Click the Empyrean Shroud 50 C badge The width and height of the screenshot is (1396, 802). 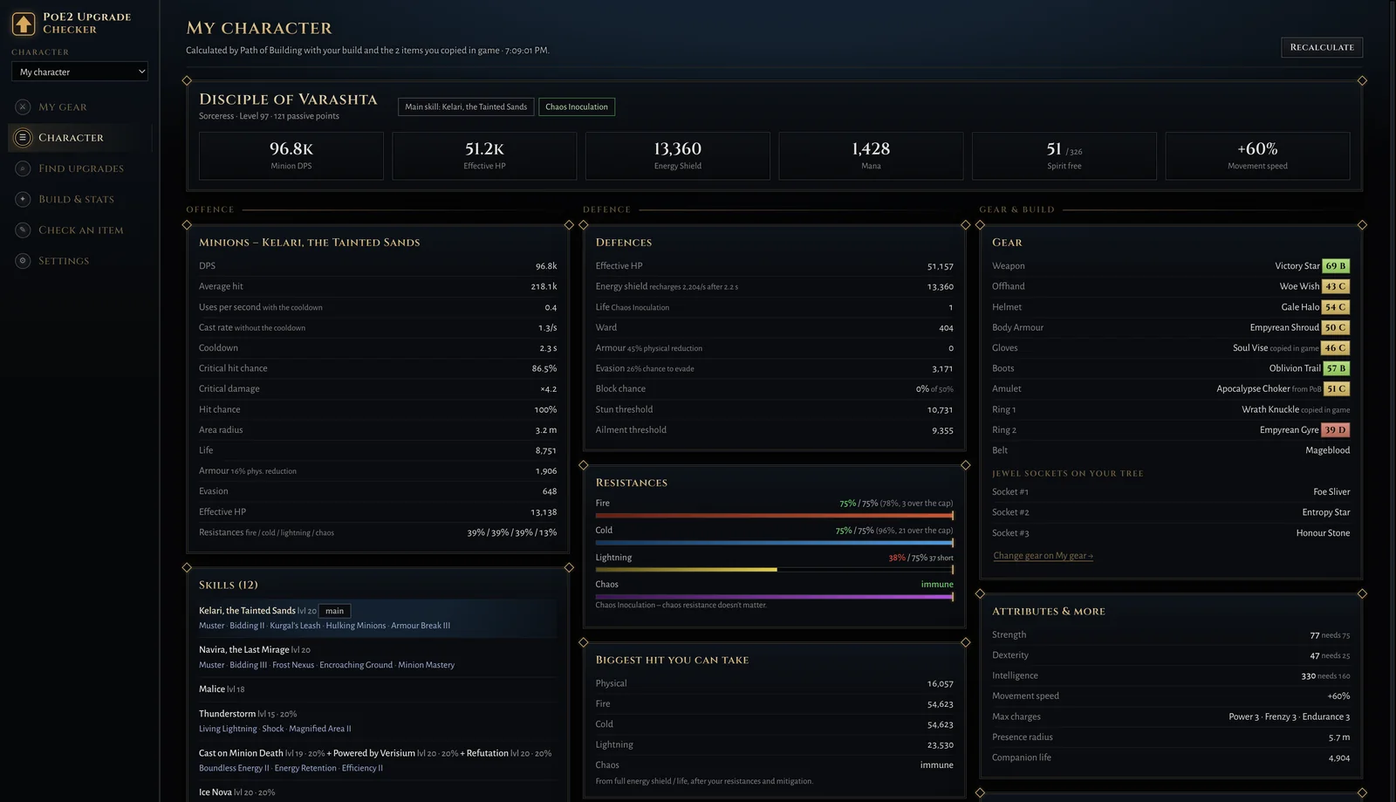[x=1336, y=327]
